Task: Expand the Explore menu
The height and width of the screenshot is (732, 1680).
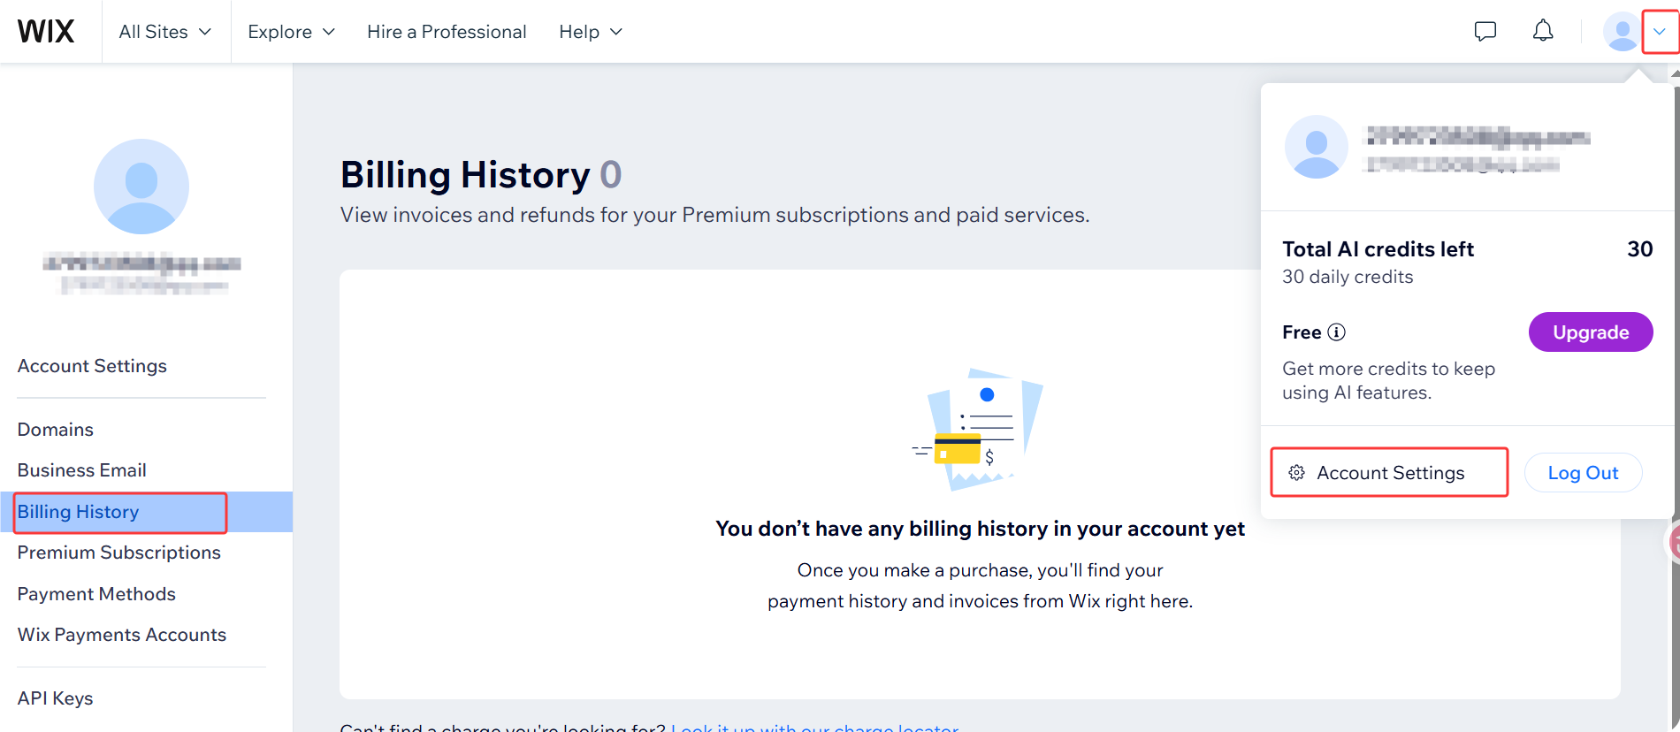Action: coord(292,32)
